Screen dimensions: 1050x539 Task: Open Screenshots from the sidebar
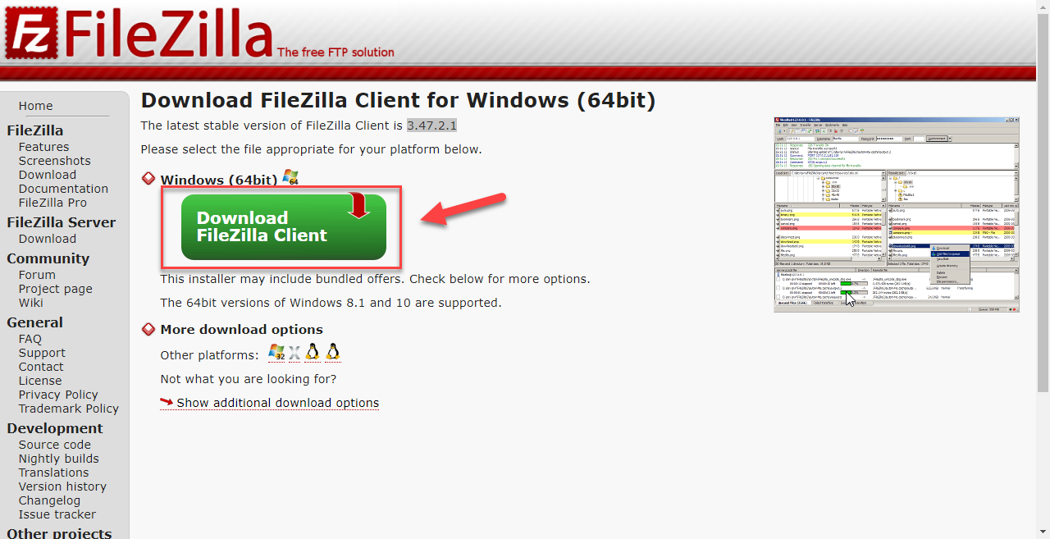pyautogui.click(x=55, y=161)
